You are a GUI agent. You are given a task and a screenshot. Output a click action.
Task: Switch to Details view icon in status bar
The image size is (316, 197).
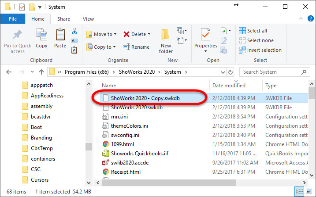coord(300,192)
